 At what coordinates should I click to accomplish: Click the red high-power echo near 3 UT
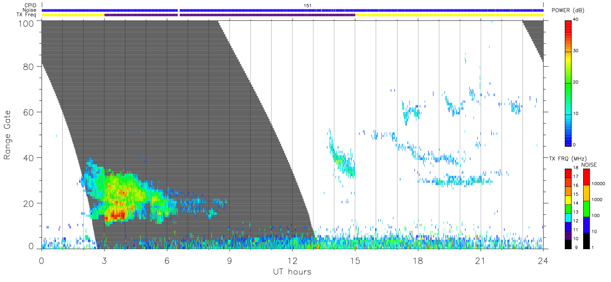(x=117, y=215)
